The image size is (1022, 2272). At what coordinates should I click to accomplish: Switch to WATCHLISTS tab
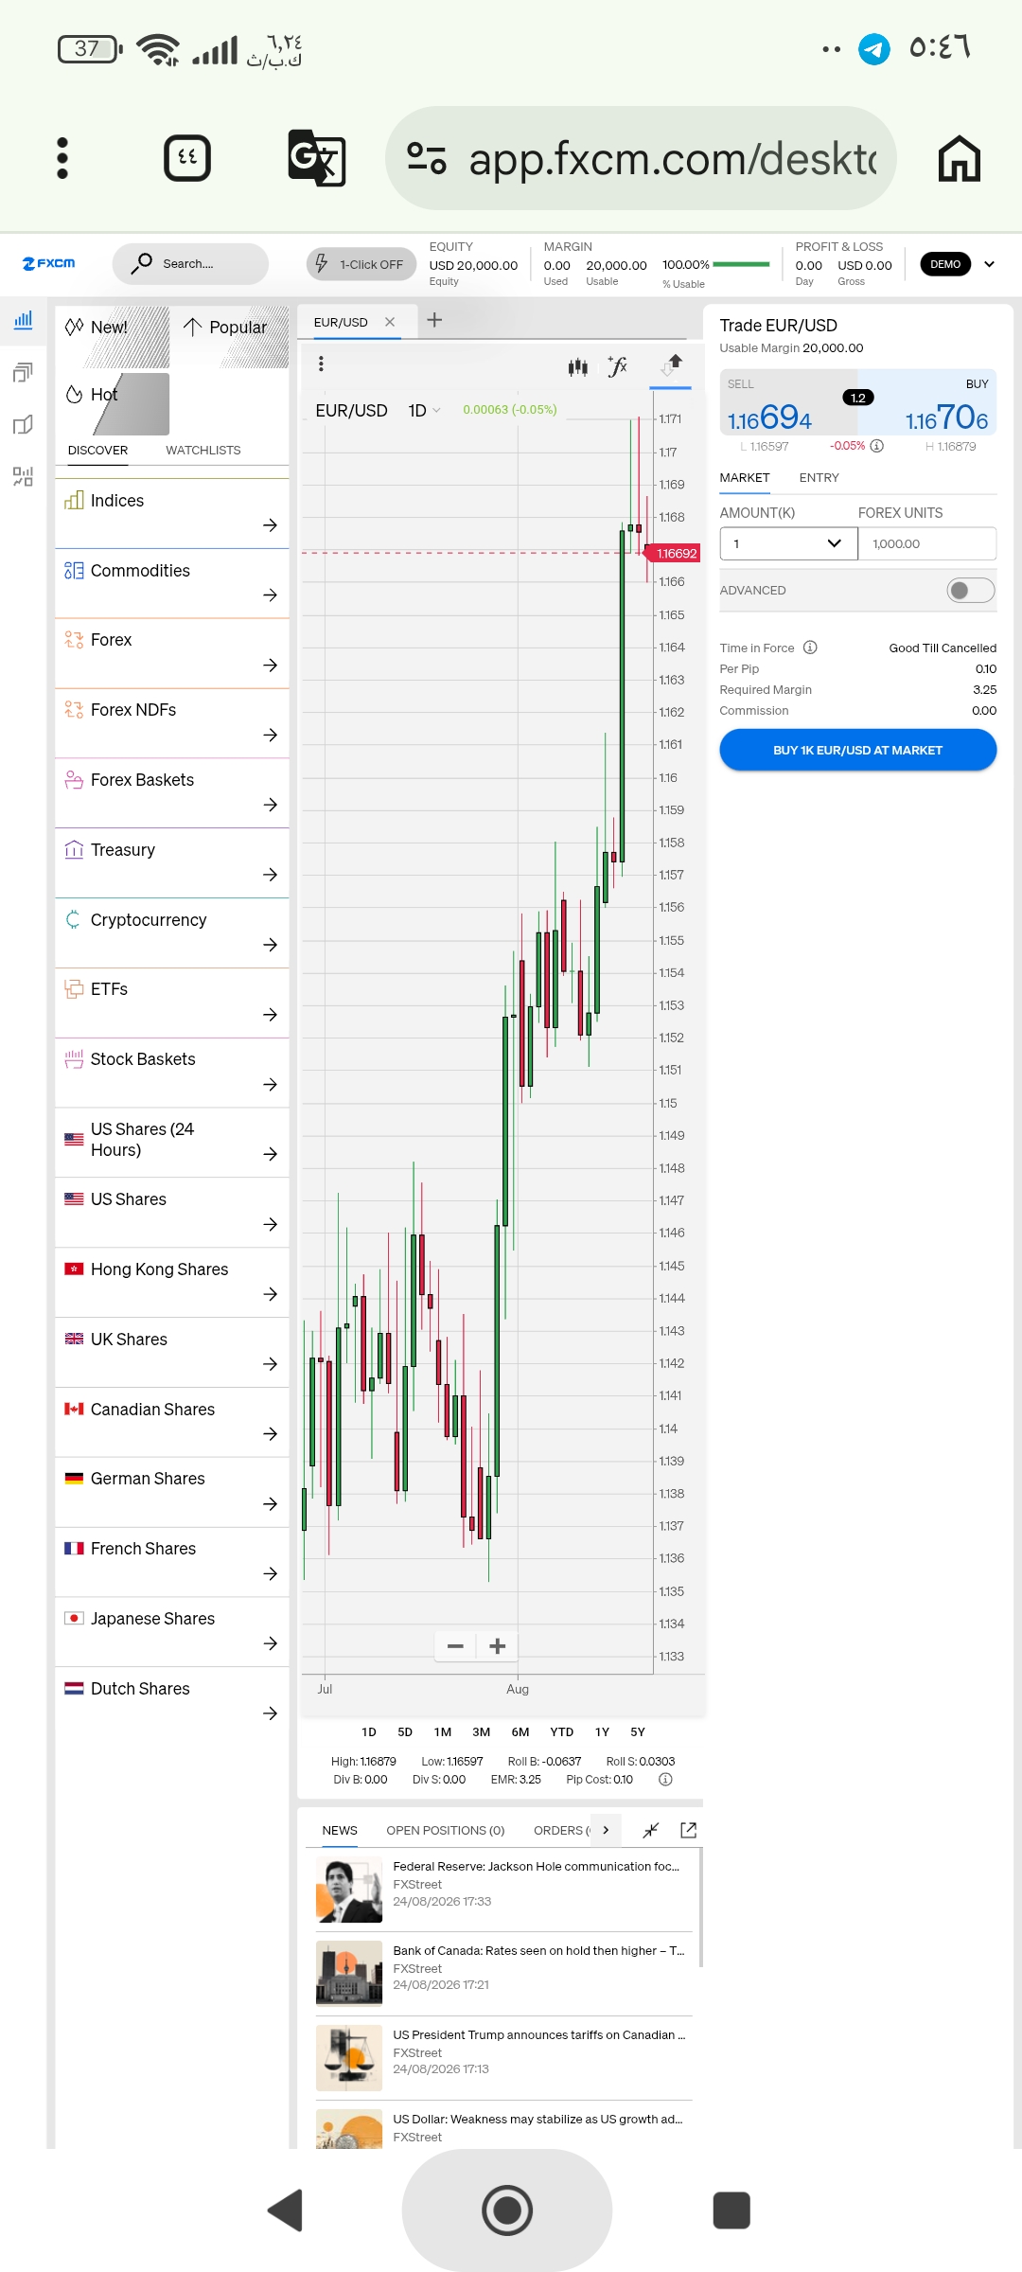203,451
